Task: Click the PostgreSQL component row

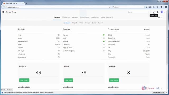Action: point(129,57)
